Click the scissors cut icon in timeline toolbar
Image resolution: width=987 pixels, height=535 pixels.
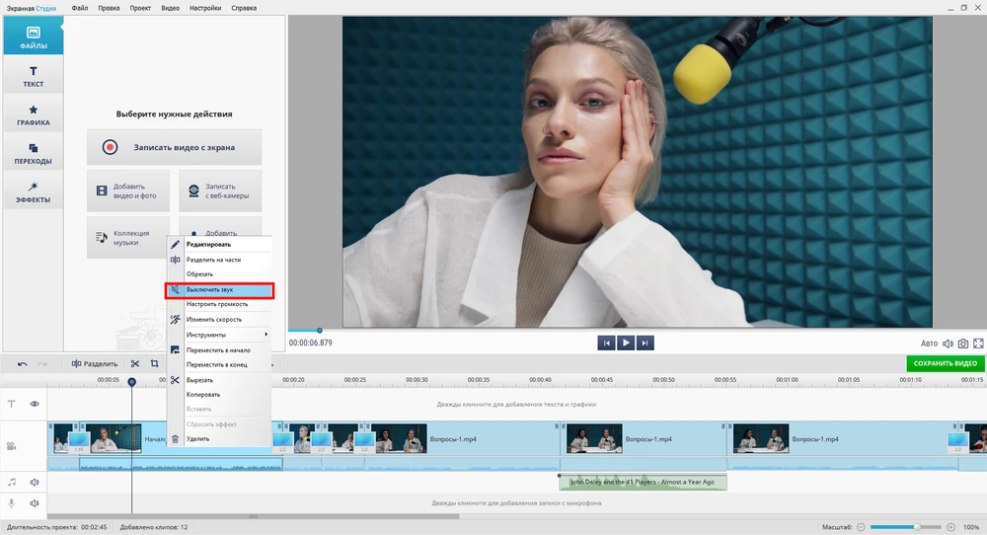point(135,364)
